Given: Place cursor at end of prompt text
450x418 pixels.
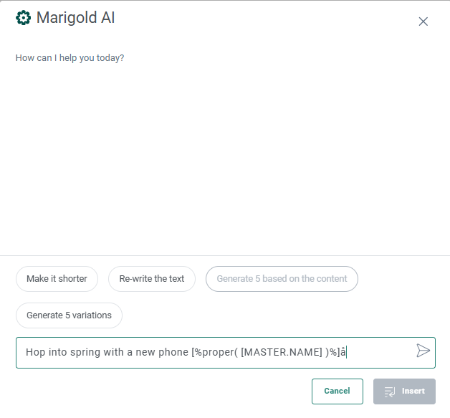Looking at the screenshot, I should click(348, 352).
